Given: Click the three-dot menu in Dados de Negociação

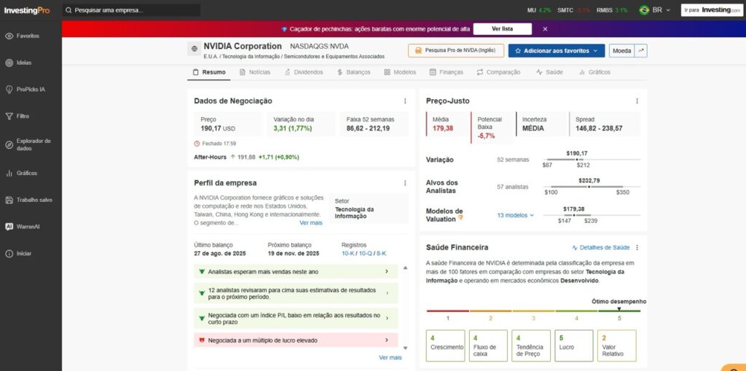Looking at the screenshot, I should tap(405, 101).
